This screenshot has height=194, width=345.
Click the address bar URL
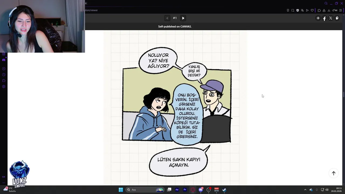[x=91, y=10]
